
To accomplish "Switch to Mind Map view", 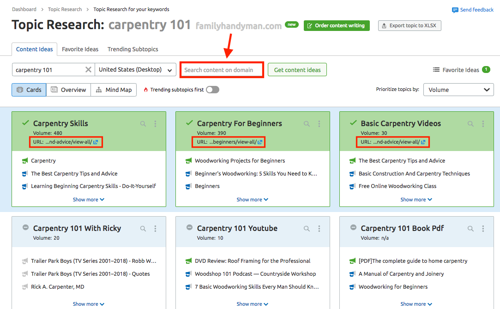I will point(114,90).
